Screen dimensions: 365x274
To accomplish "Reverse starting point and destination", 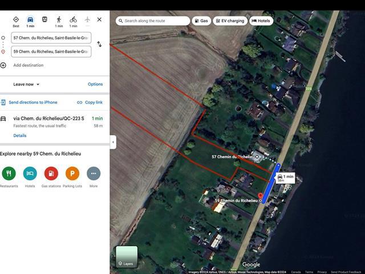I will [99, 45].
